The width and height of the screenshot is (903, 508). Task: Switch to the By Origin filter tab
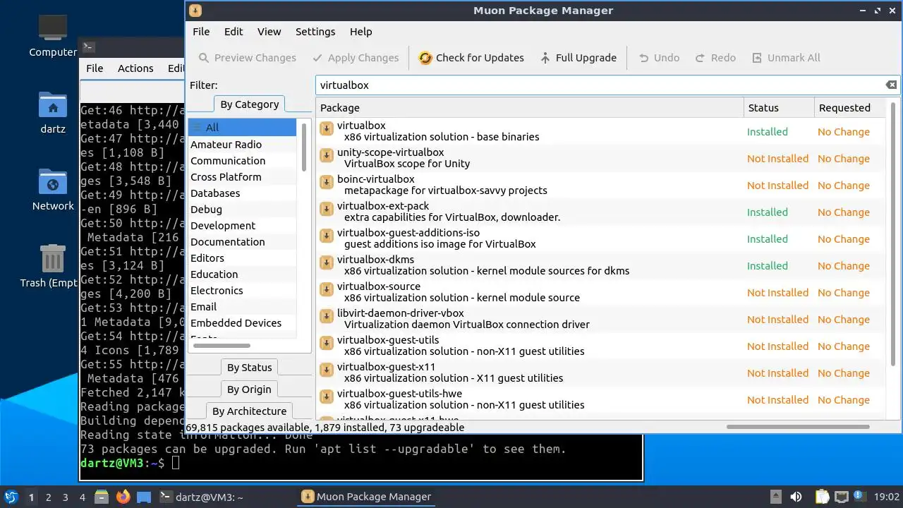pyautogui.click(x=249, y=389)
